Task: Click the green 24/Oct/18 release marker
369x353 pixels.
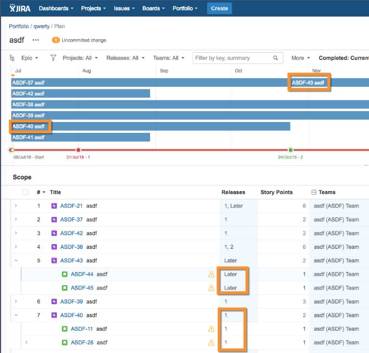Action: pyautogui.click(x=290, y=150)
